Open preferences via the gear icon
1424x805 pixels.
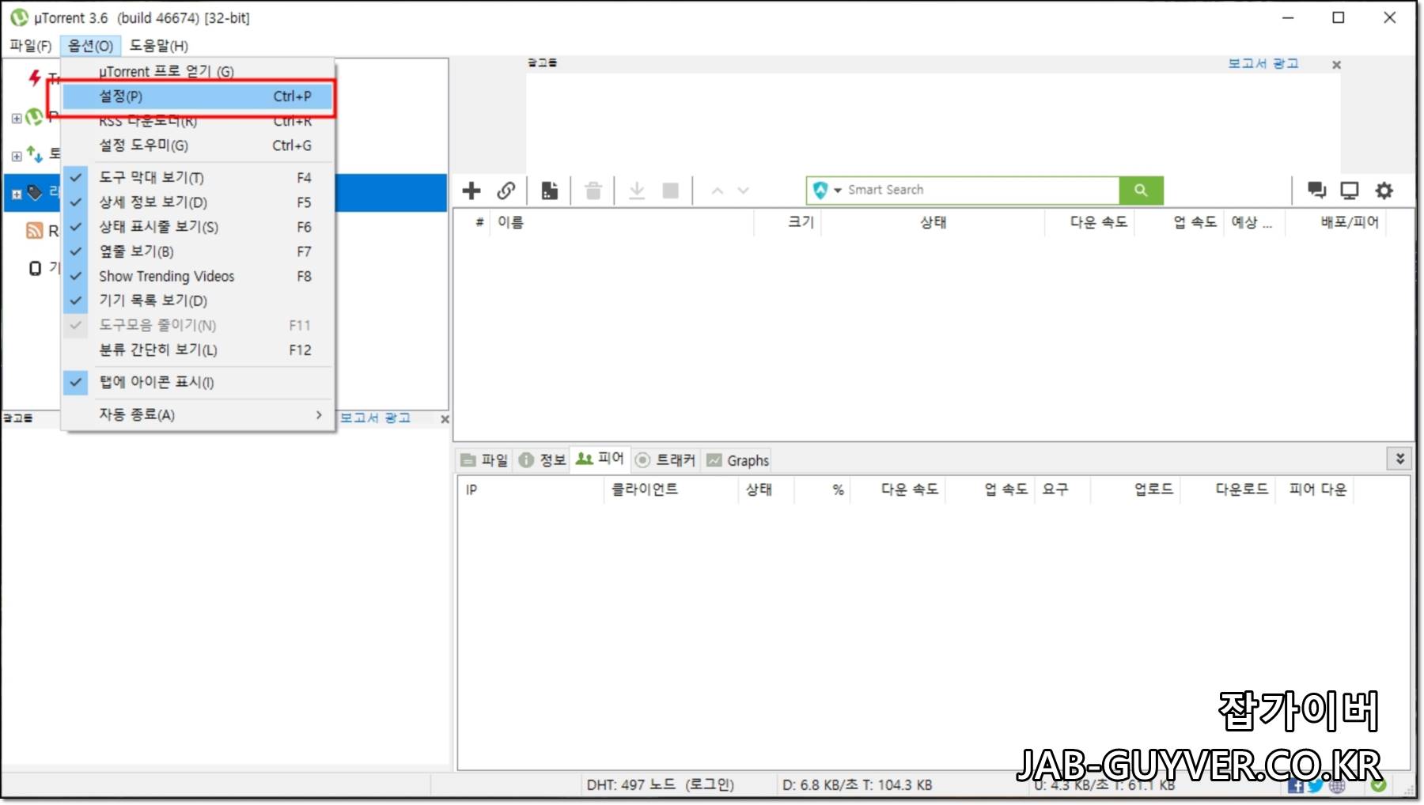[x=1384, y=190]
